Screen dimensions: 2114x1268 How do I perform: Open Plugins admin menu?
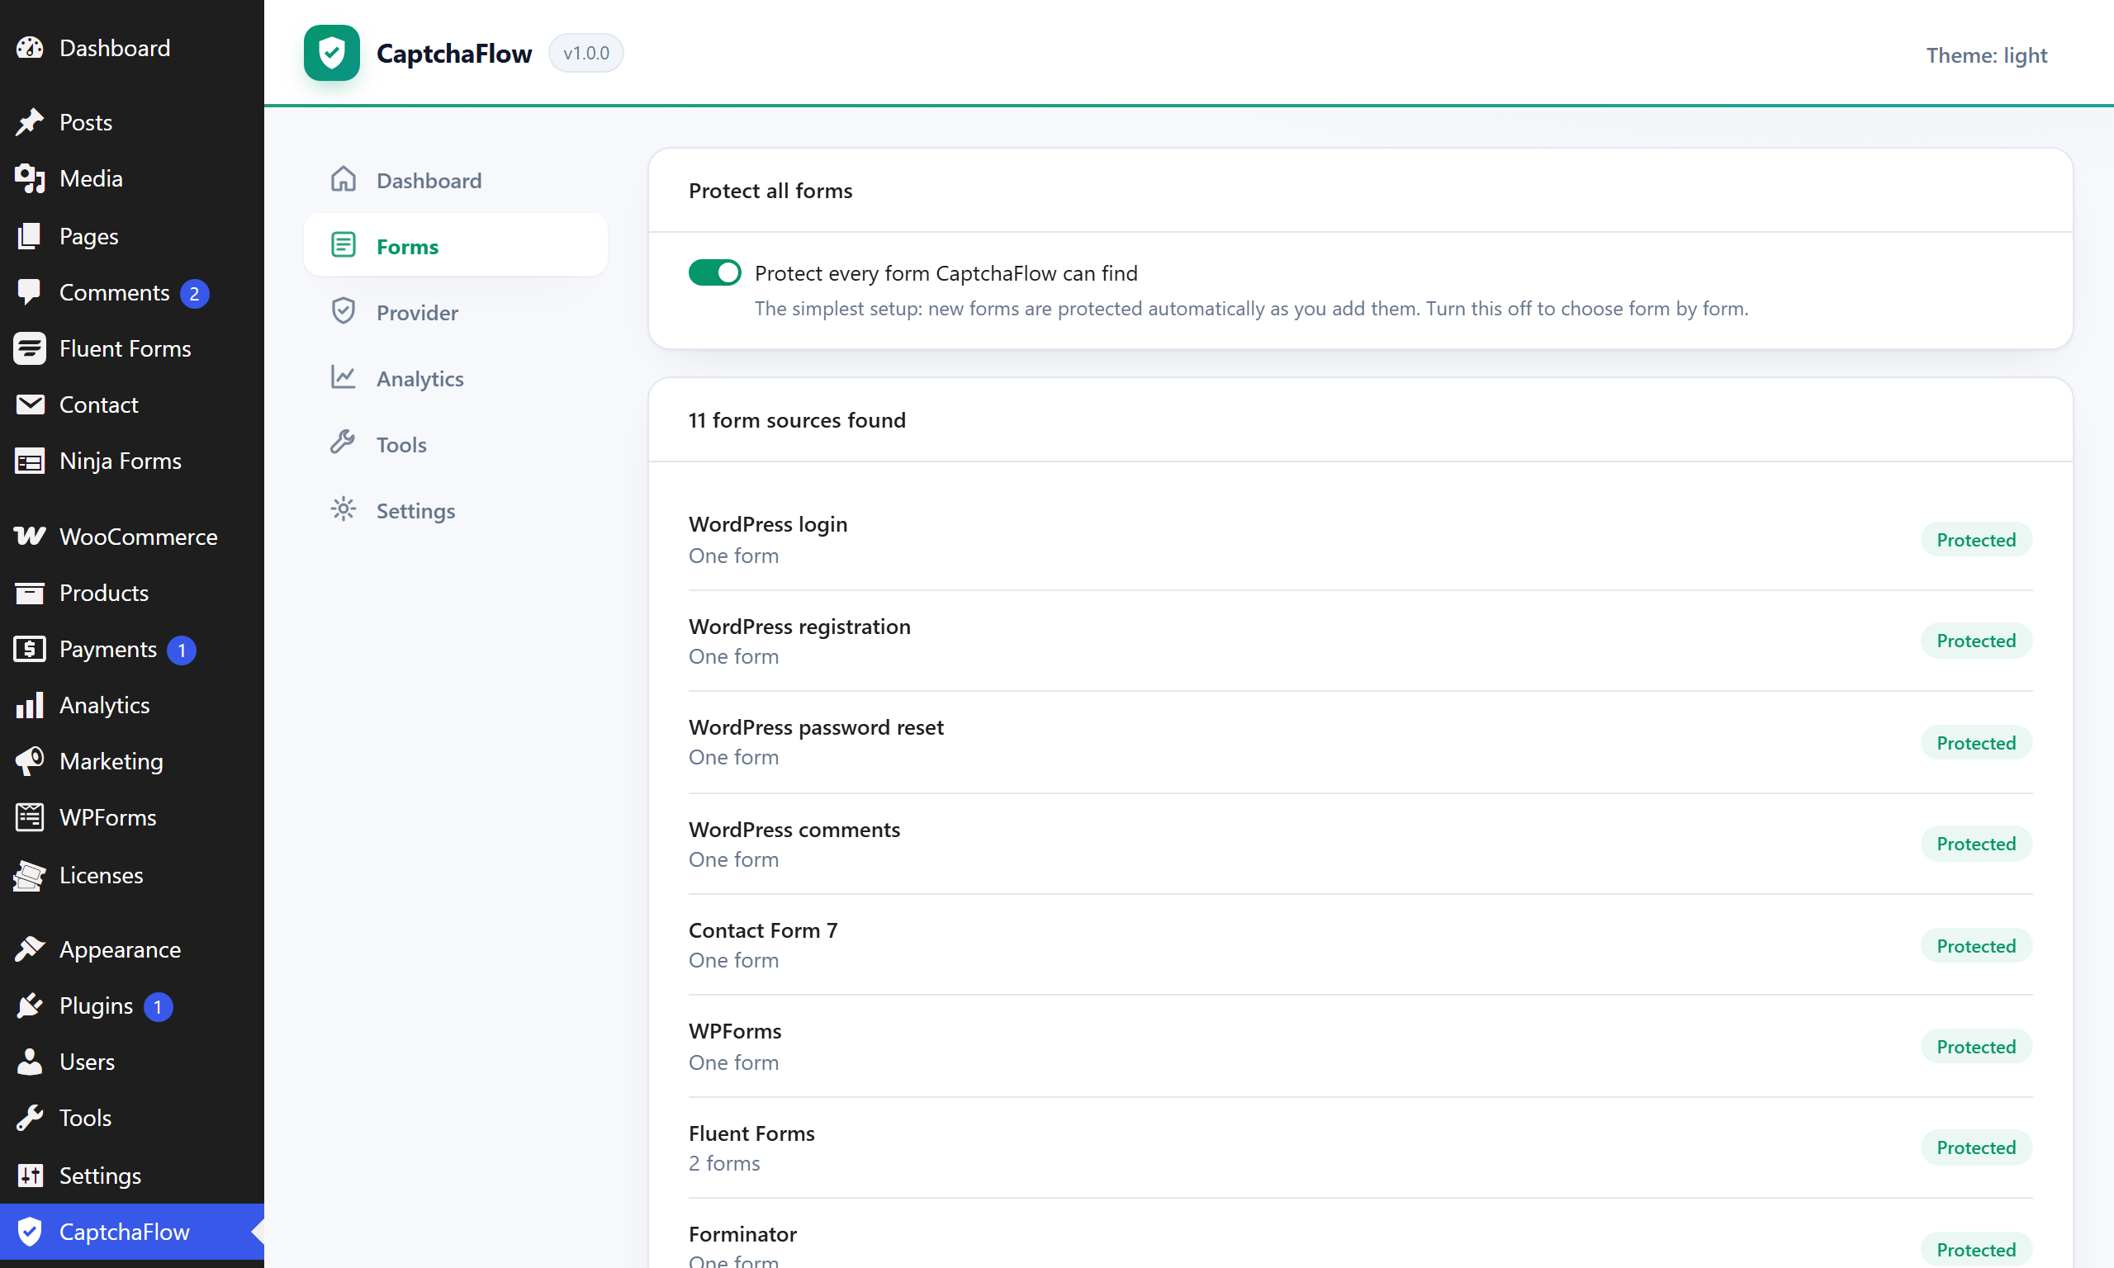(x=132, y=1005)
